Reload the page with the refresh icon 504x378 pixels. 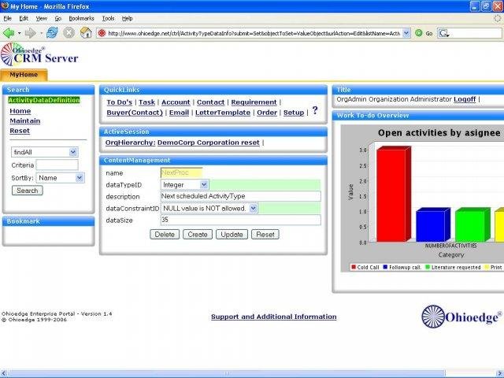(52, 33)
